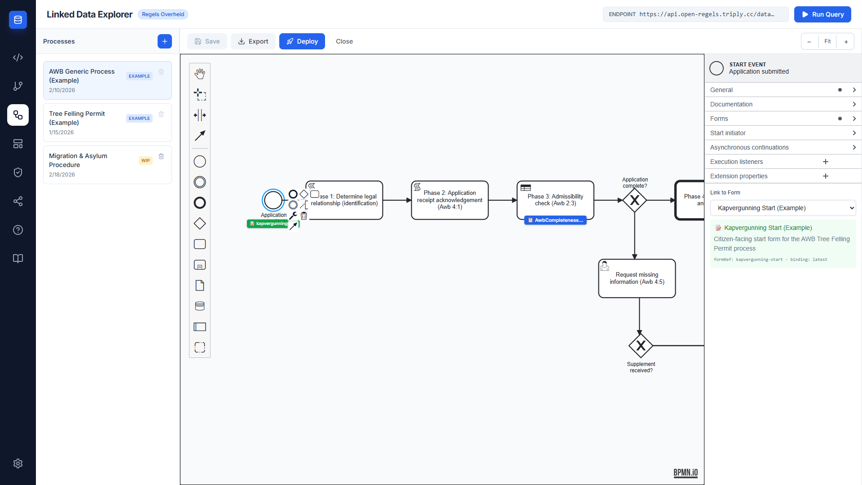Zoom in using the plus stepper control
Screen dimensions: 862x485
pos(846,41)
